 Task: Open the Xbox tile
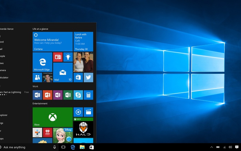click(x=52, y=117)
